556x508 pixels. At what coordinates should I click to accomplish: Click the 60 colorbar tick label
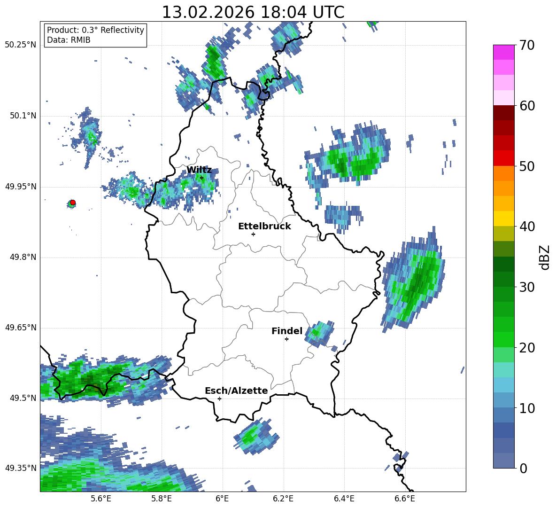point(527,106)
